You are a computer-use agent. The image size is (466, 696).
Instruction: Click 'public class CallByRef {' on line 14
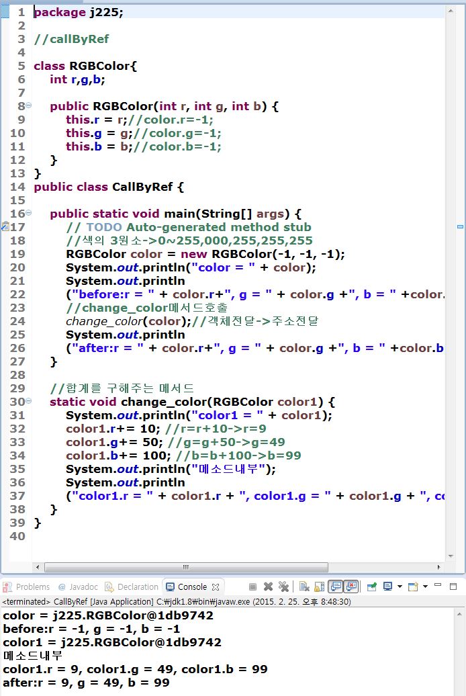click(x=109, y=187)
